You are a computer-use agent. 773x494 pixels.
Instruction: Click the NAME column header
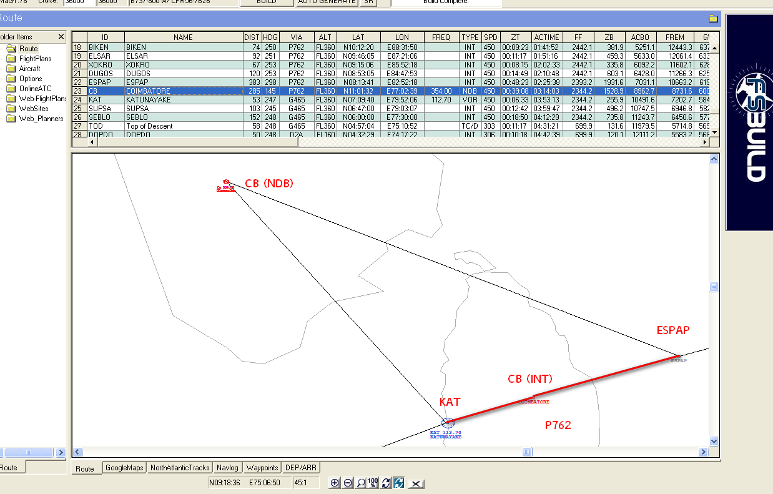[183, 37]
